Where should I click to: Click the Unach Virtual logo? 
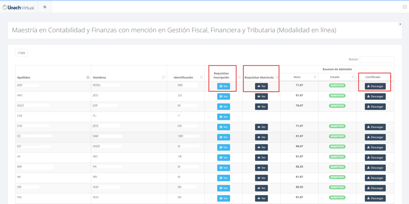coord(18,7)
